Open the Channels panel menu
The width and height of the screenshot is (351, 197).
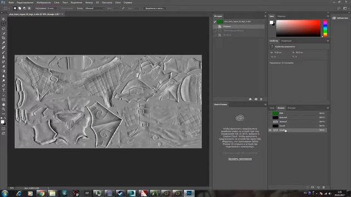pyautogui.click(x=328, y=108)
